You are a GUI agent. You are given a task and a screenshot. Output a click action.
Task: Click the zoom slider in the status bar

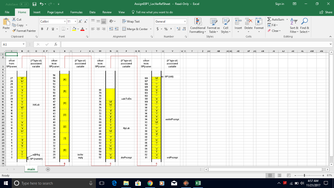point(305,175)
